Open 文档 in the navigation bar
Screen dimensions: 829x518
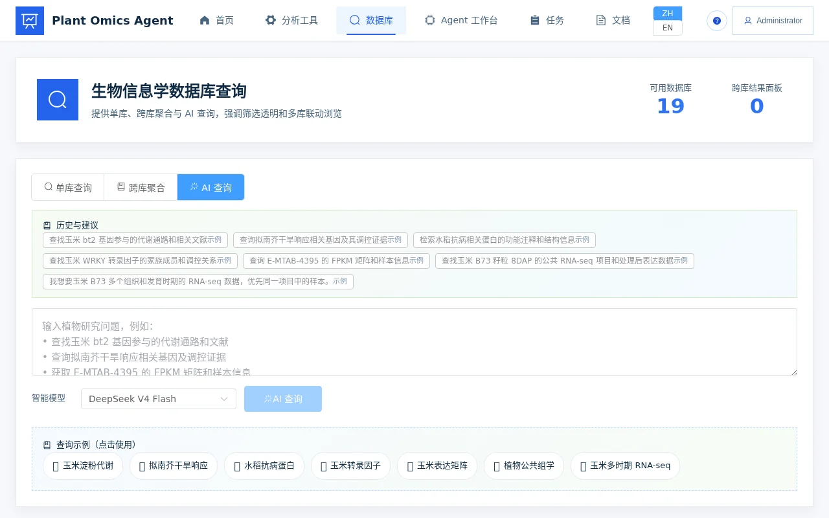(613, 20)
